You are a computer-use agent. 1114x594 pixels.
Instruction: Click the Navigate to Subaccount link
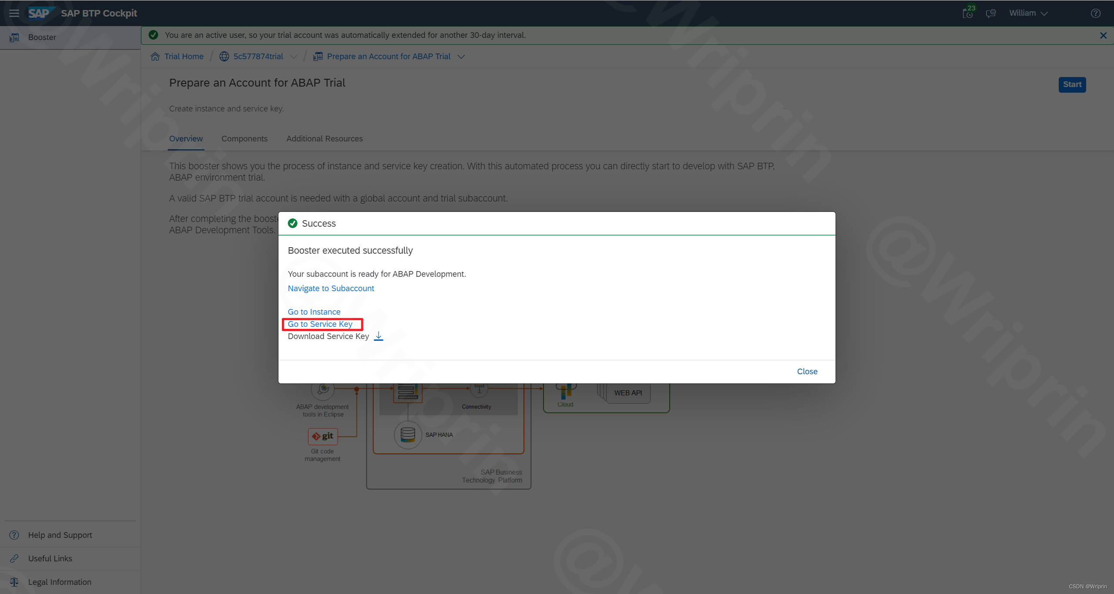(331, 288)
